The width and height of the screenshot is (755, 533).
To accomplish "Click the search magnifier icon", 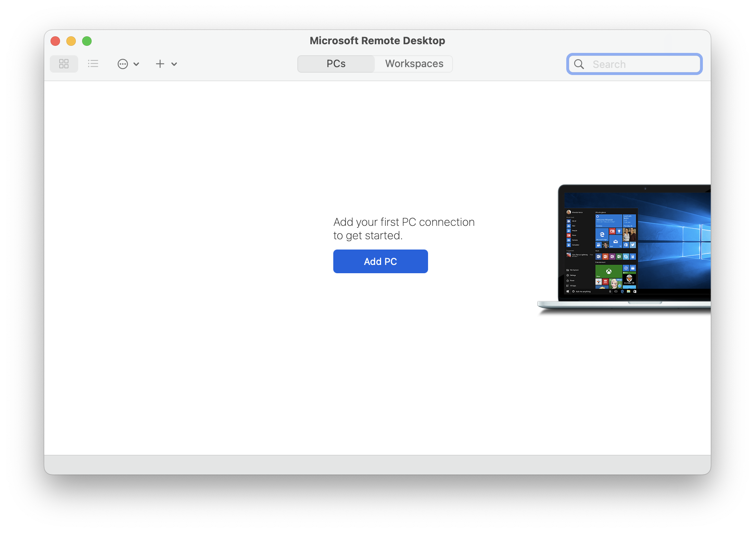I will [579, 64].
